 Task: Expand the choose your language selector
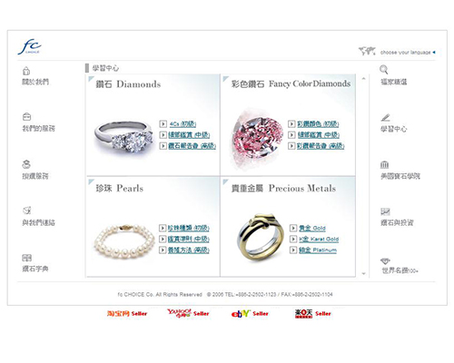pos(408,53)
